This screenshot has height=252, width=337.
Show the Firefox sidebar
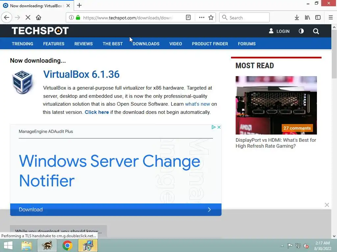point(318,18)
